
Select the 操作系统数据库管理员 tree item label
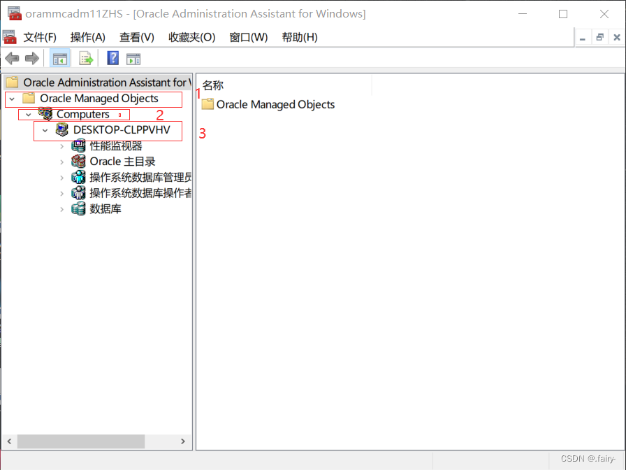coord(140,177)
